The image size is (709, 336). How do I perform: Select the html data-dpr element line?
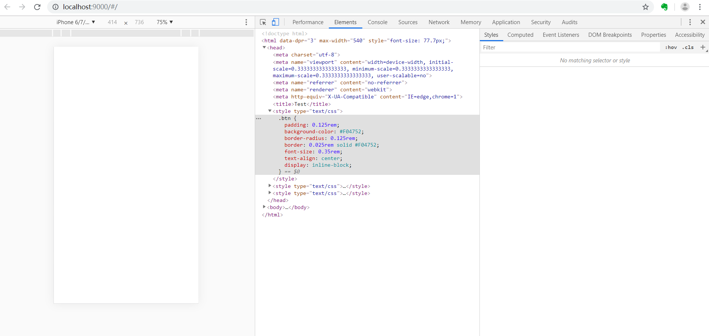[356, 40]
